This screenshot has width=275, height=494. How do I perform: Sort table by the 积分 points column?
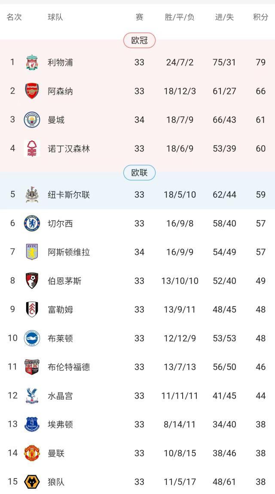click(x=259, y=17)
